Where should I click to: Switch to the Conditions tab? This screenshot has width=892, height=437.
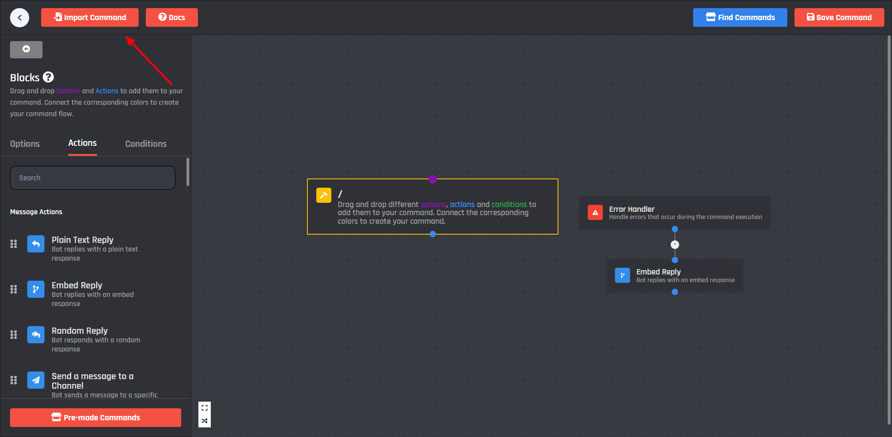[x=146, y=144]
